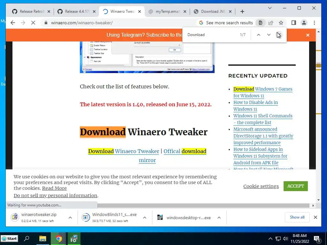Open the Start menu
This screenshot has height=245, width=327.
point(9,239)
